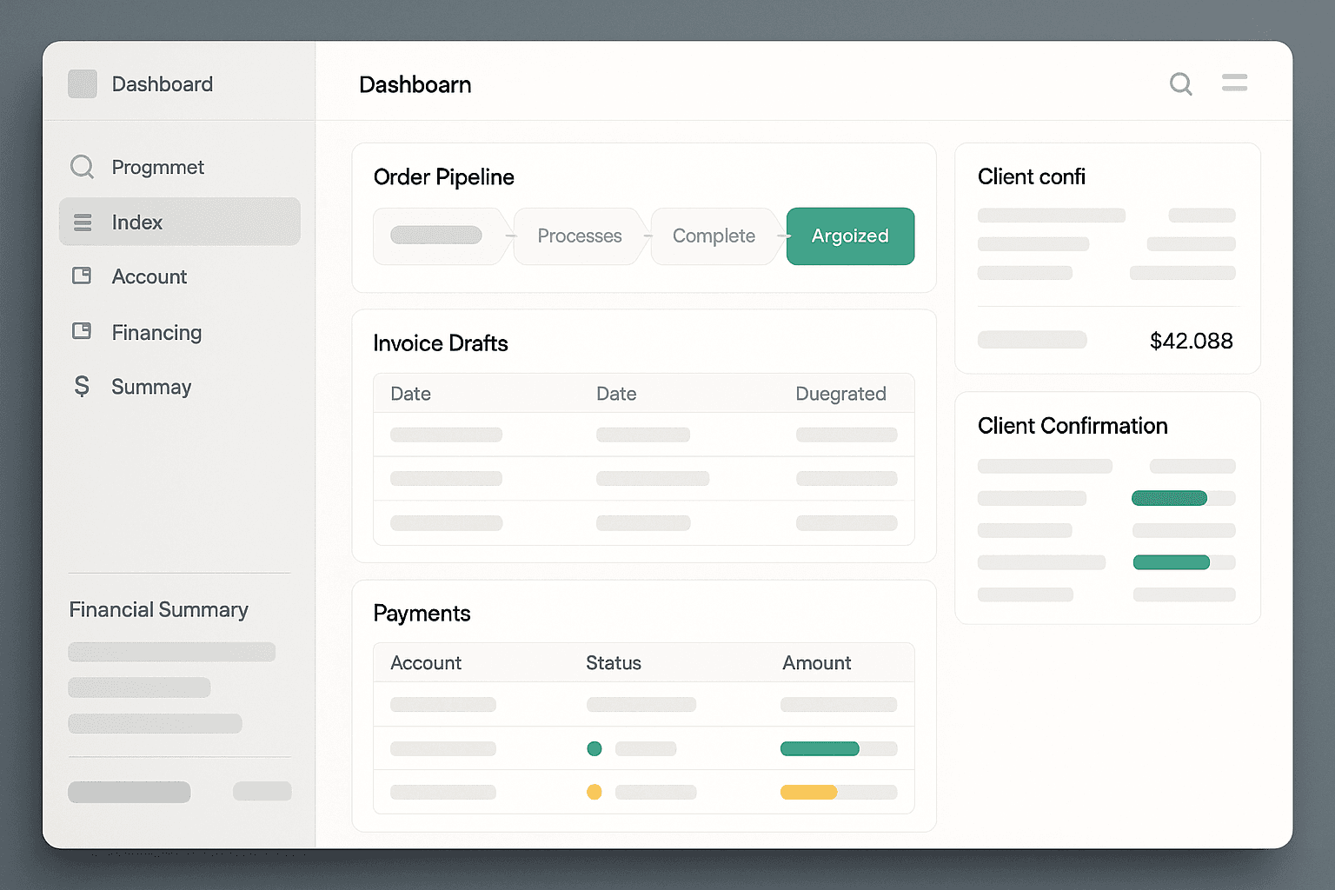Open the Account menu item

[149, 277]
